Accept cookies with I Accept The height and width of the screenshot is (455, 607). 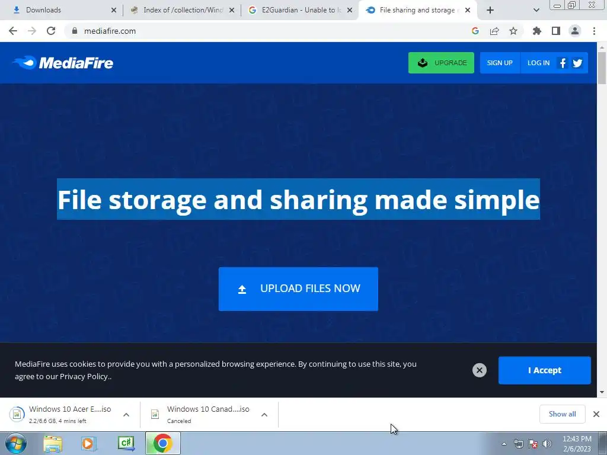[544, 370]
